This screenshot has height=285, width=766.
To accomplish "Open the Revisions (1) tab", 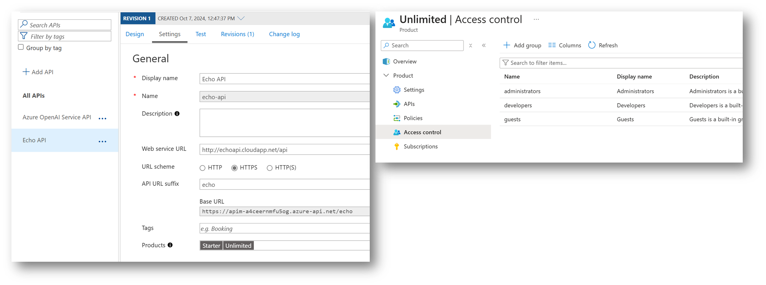I will point(237,34).
